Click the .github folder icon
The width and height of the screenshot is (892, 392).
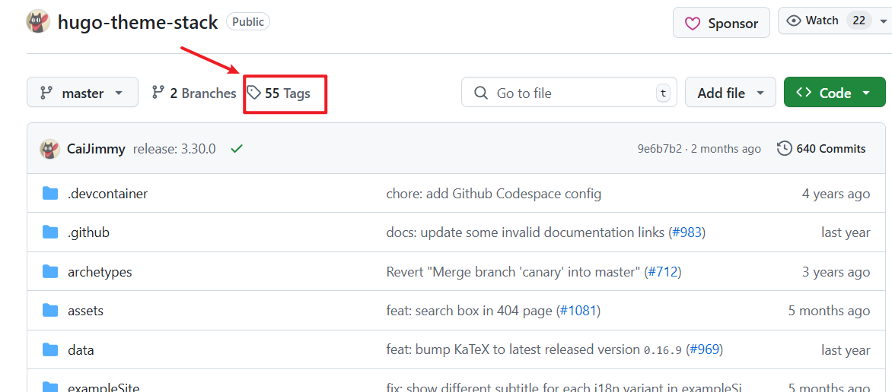[x=50, y=232]
